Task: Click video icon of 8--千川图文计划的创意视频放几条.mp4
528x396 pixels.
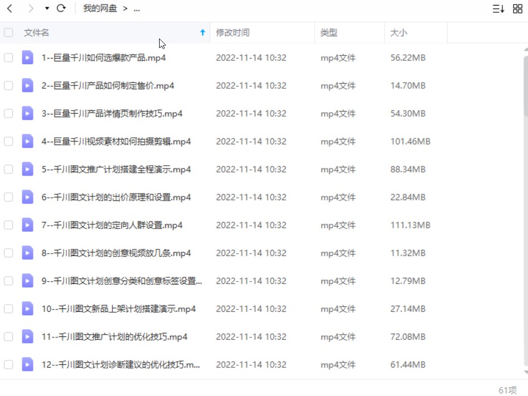Action: tap(27, 253)
